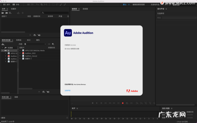Switch to the 多轨 (Multitrack) view
197x123 pixels.
(16, 5)
